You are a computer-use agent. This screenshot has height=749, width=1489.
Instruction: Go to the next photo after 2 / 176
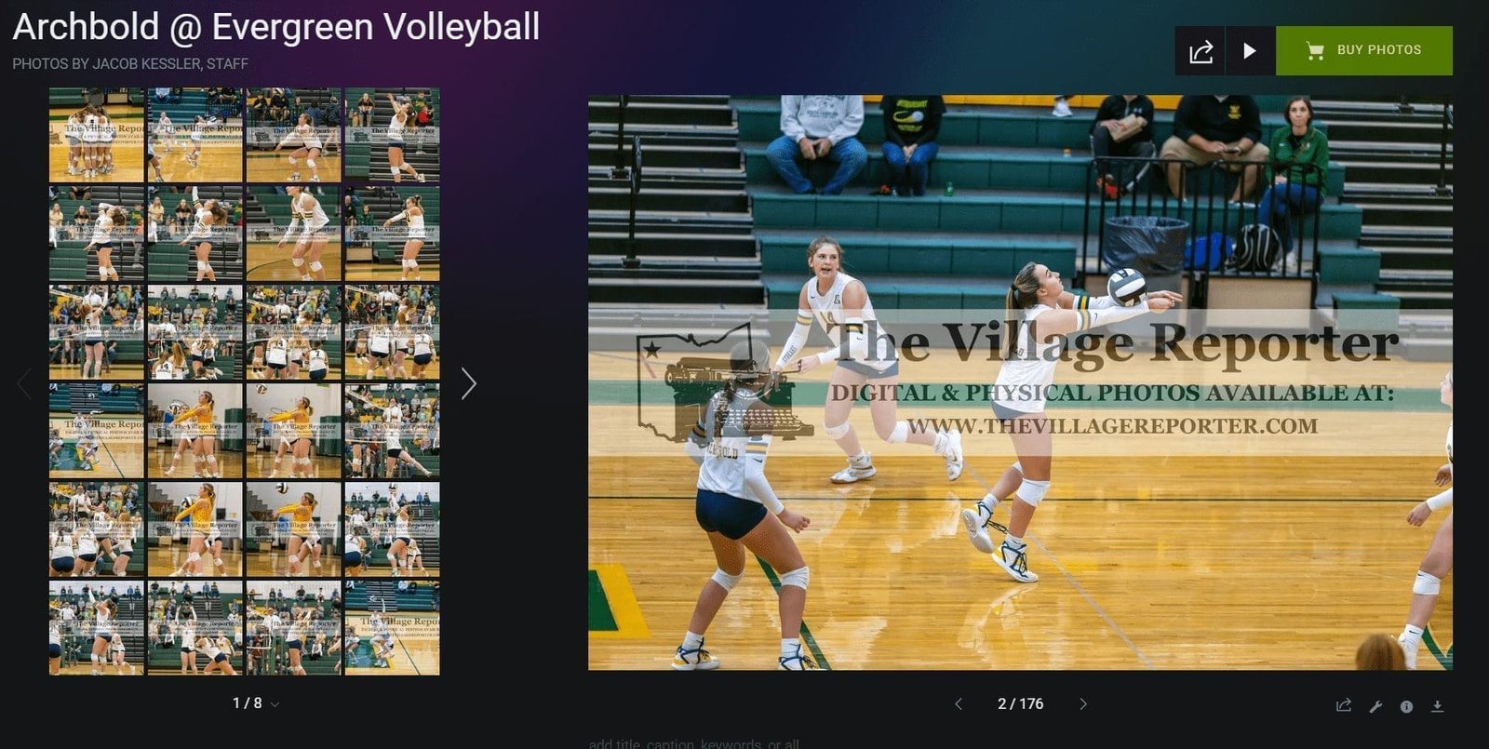coord(1082,704)
